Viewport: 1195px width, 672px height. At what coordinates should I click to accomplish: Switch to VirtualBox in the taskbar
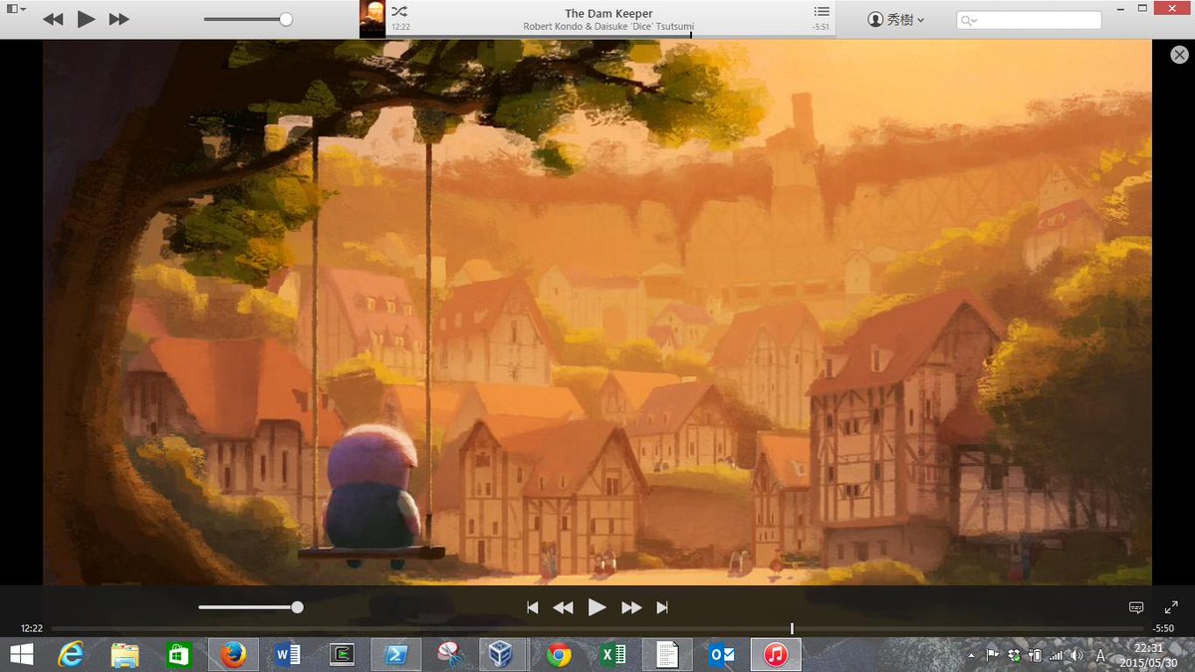pos(504,654)
